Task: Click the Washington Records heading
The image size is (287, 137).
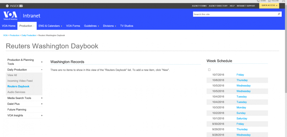Action: pos(67,62)
